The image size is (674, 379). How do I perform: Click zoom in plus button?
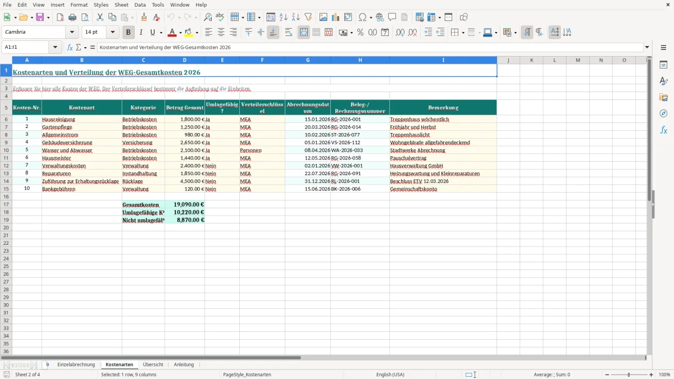coord(652,375)
